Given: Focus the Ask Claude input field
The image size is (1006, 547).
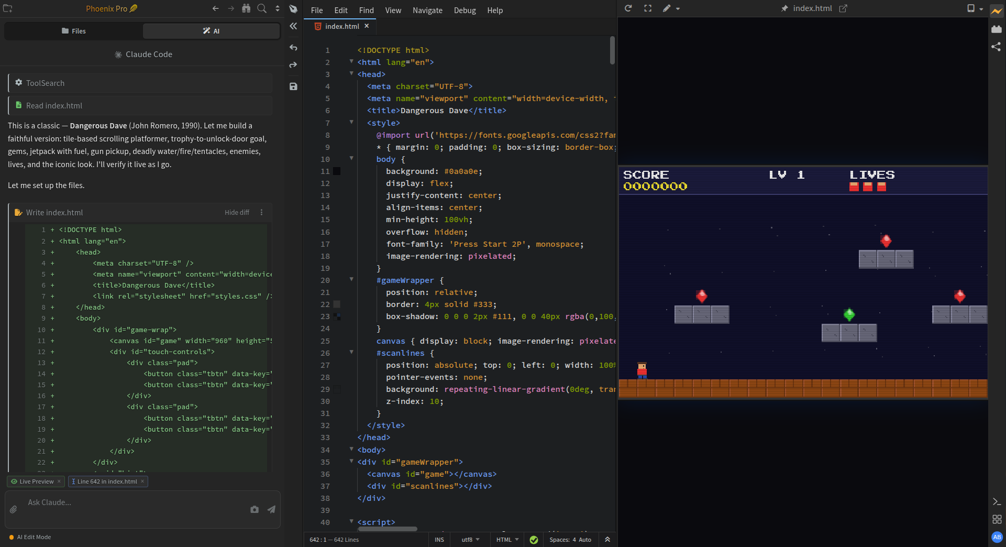Looking at the screenshot, I should point(136,502).
